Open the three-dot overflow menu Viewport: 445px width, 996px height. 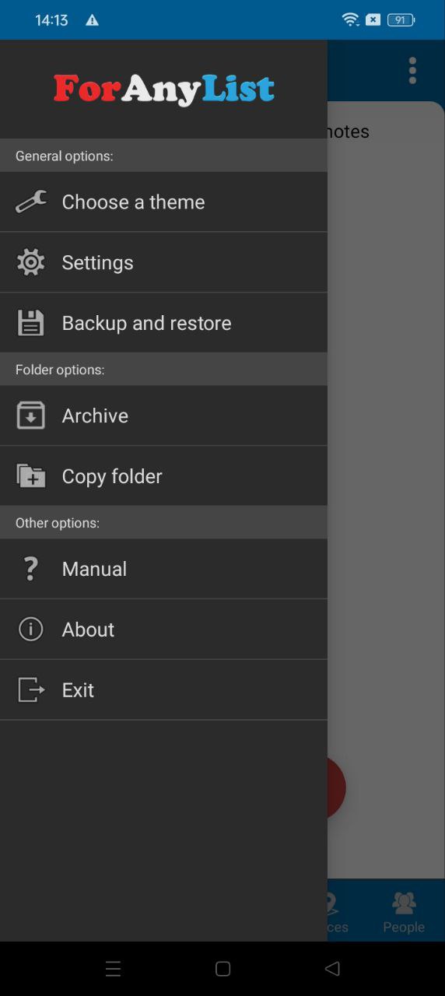coord(412,71)
